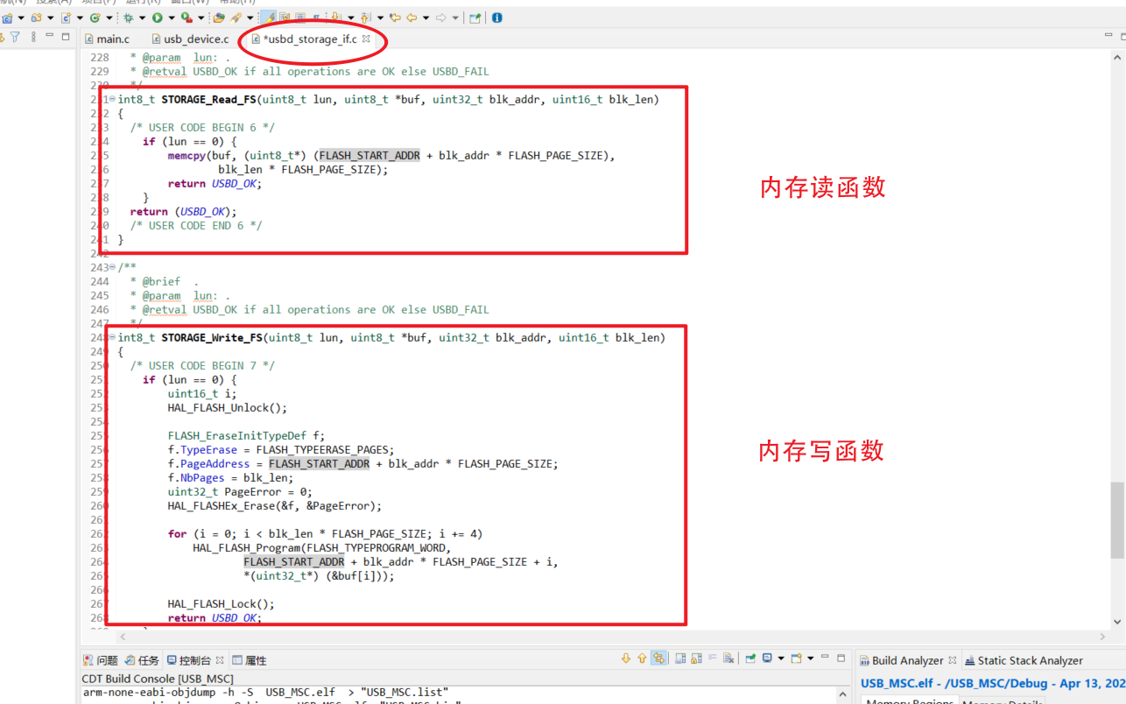Screen dimensions: 1126x704
Task: Launch the Debug icon
Action: coord(129,18)
